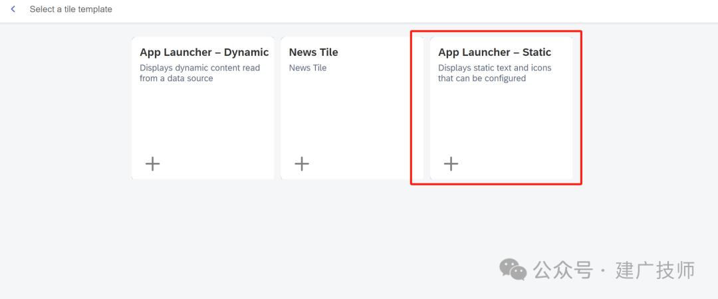Click 'Displays dynamic content read from a data source'
The width and height of the screenshot is (718, 299).
pyautogui.click(x=199, y=73)
